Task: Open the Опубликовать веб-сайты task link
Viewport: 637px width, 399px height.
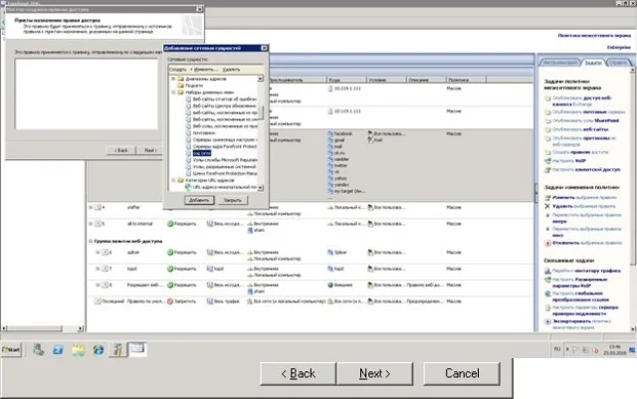Action: 580,129
